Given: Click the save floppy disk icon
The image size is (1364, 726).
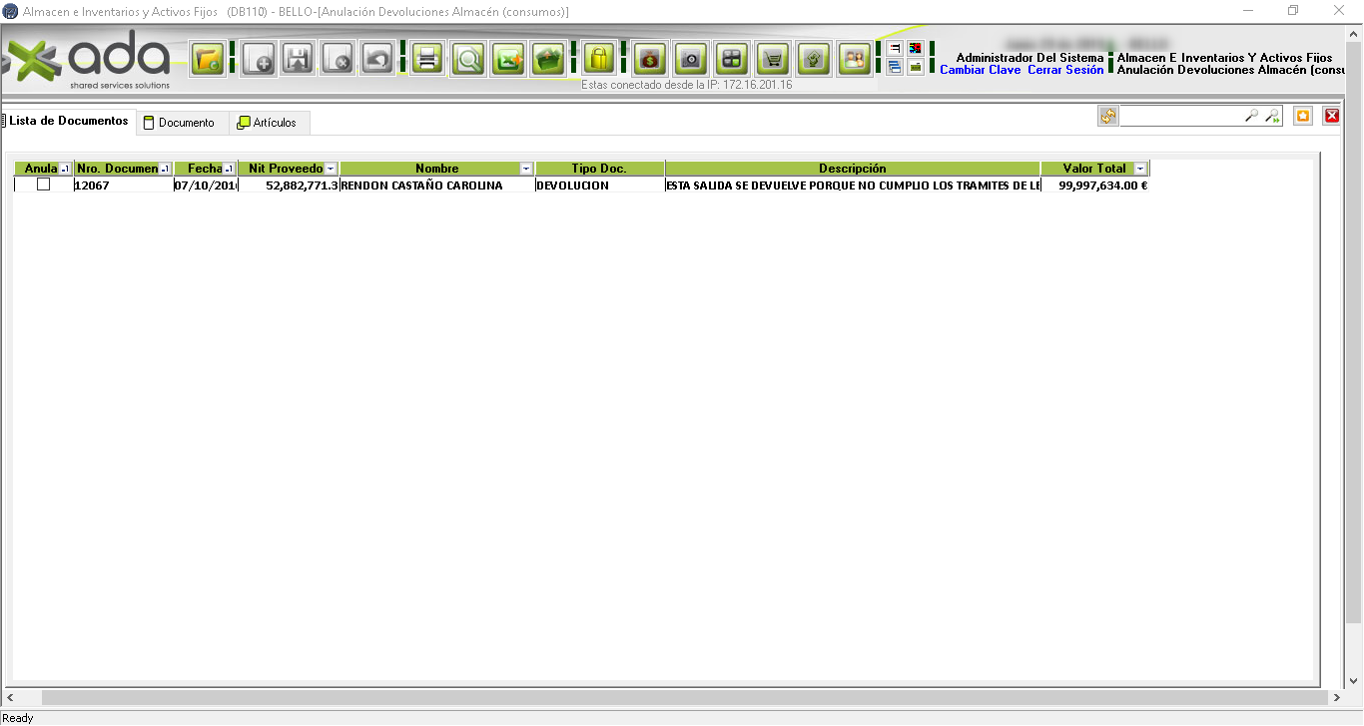Looking at the screenshot, I should pos(298,60).
